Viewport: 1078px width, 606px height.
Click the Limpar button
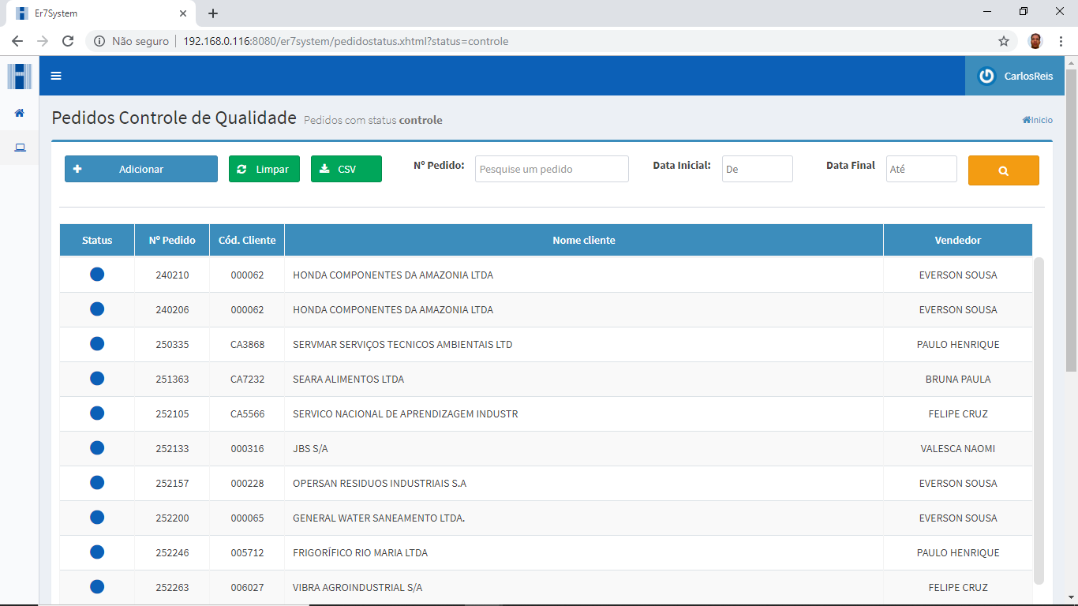pyautogui.click(x=264, y=169)
